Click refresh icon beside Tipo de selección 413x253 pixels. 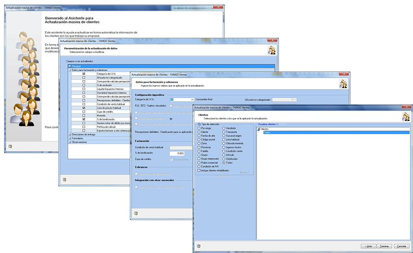tap(199, 124)
